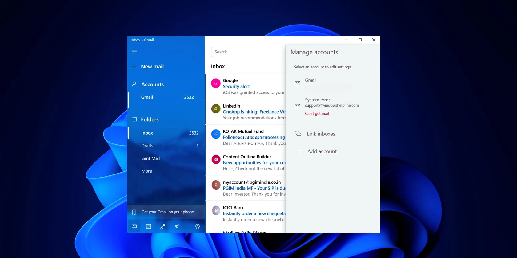Click the Add account plus icon
The image size is (517, 258).
[x=298, y=151]
